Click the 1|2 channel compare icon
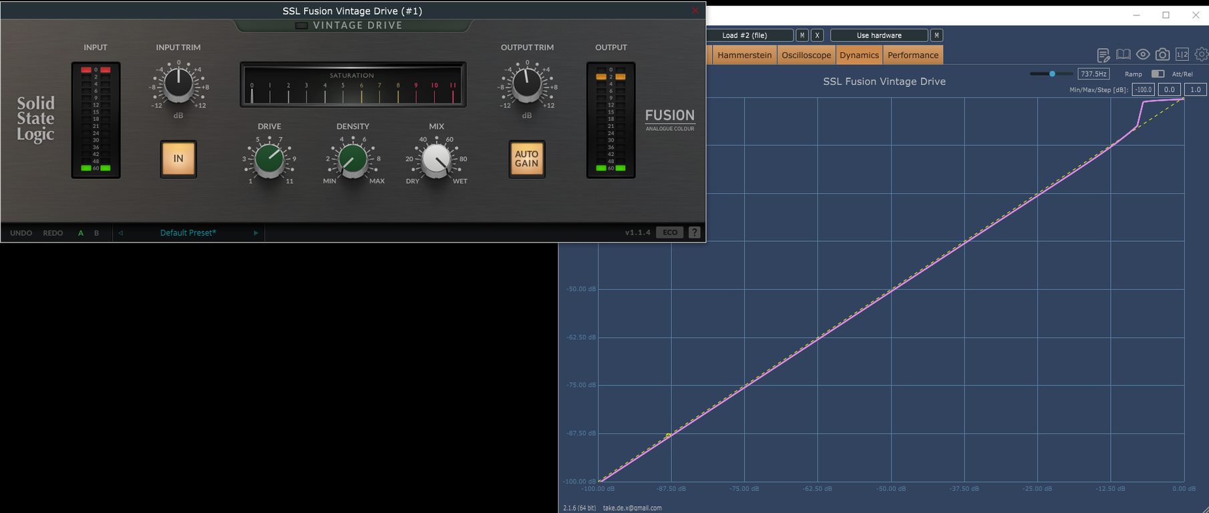This screenshot has width=1209, height=513. pos(1182,55)
